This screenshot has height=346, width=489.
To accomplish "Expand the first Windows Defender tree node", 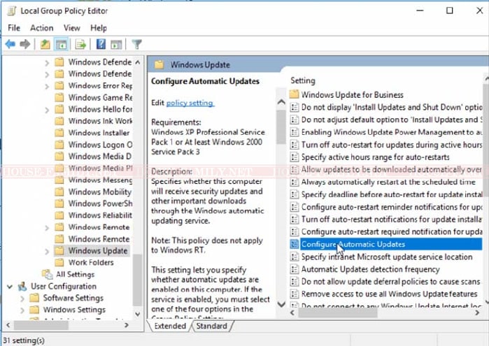I will click(x=47, y=63).
